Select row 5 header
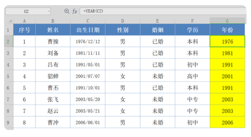The height and width of the screenshot is (137, 251). [x=9, y=76]
